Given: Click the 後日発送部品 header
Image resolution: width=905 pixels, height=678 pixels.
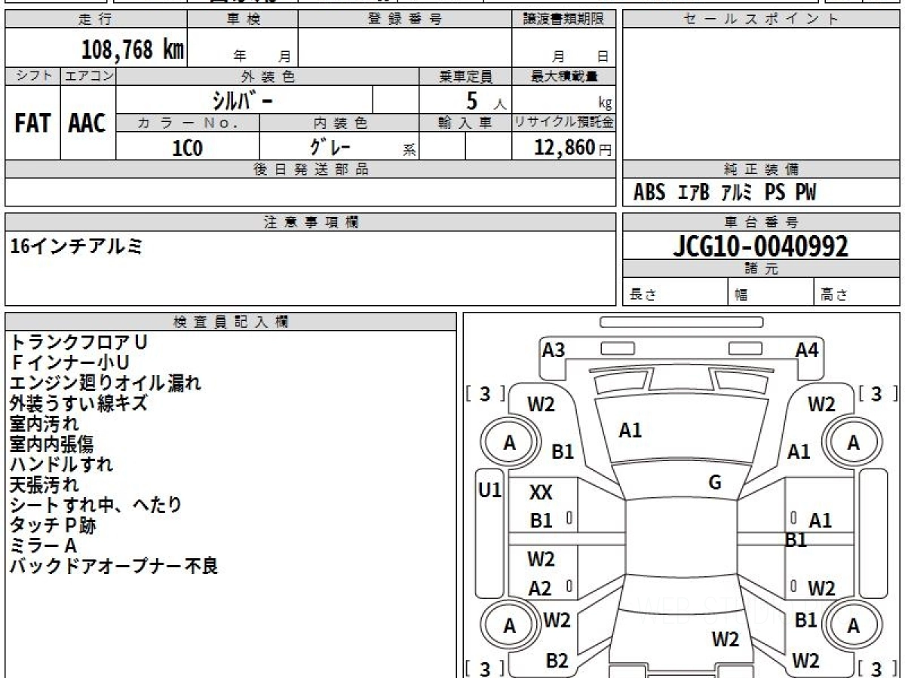Looking at the screenshot, I should pyautogui.click(x=311, y=169).
